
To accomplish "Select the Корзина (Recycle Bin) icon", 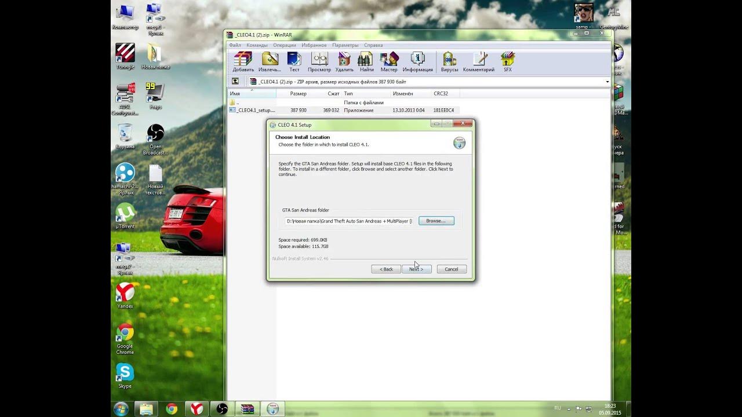I will (x=125, y=137).
